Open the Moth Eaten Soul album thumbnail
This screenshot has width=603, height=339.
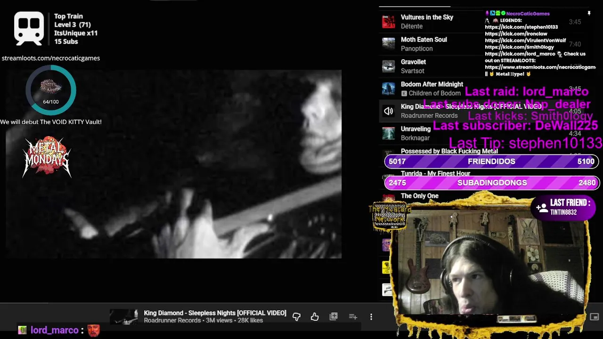[x=389, y=44]
